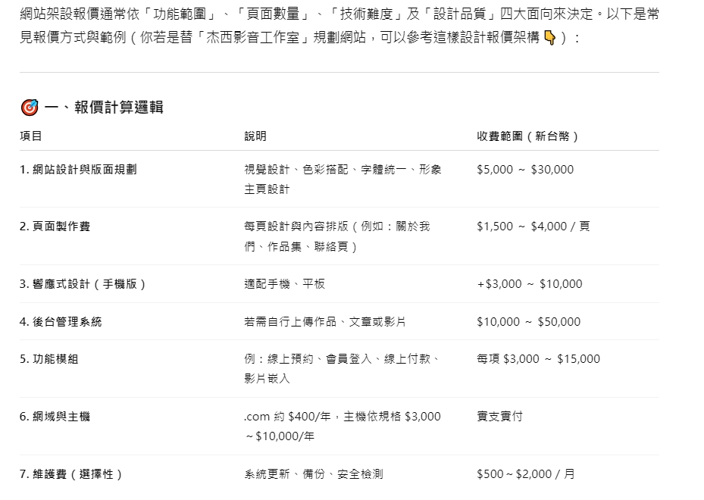The width and height of the screenshot is (704, 500).
Task: Click the 每項 $3,000 ~ $15,000 cell
Action: (538, 359)
